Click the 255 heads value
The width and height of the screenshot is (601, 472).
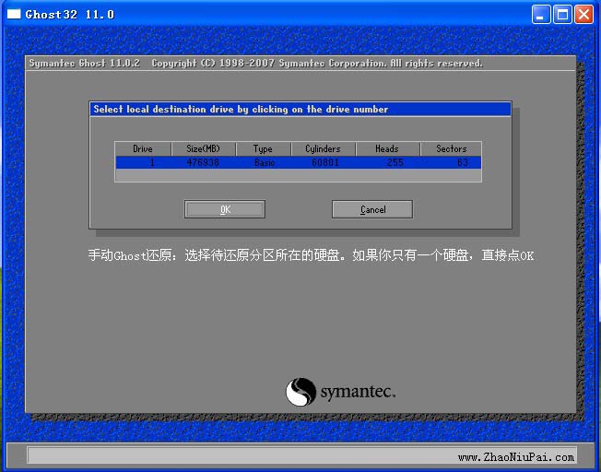[x=395, y=162]
